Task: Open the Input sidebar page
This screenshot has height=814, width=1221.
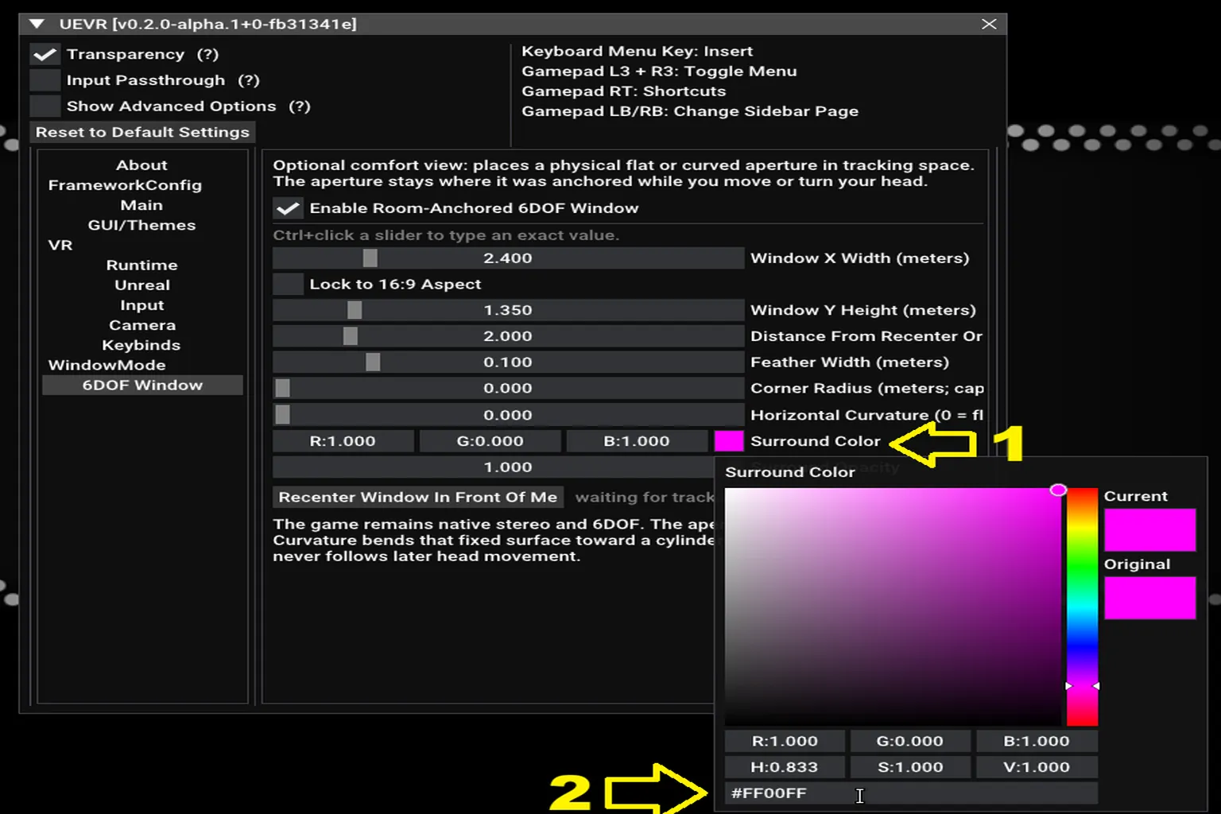Action: click(x=141, y=305)
